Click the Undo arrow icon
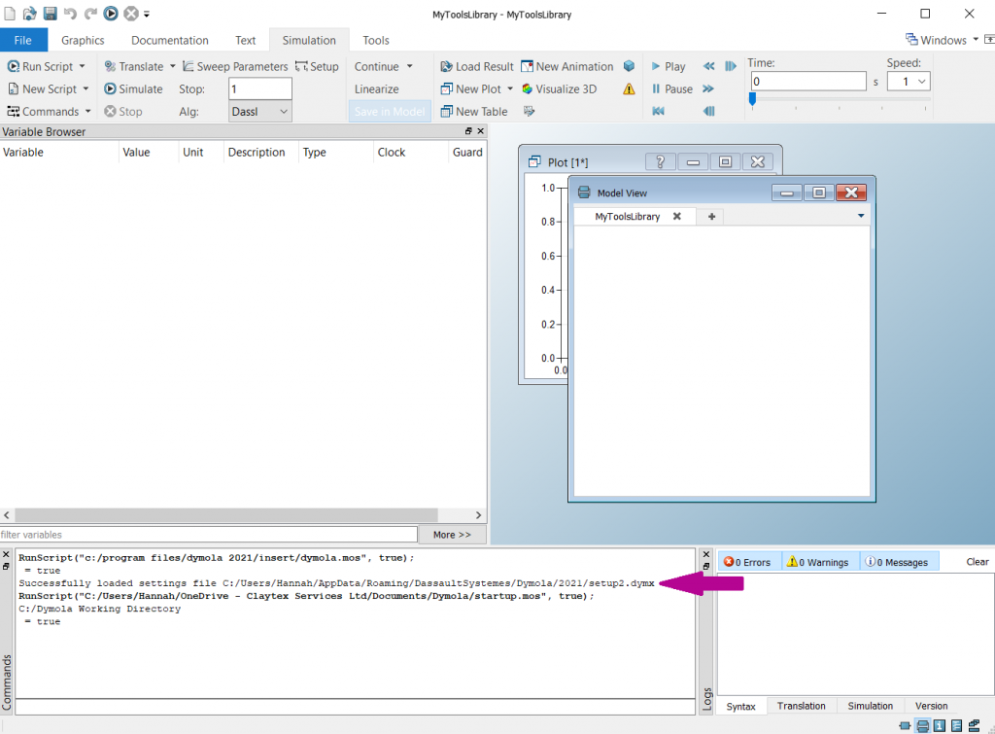 point(70,14)
